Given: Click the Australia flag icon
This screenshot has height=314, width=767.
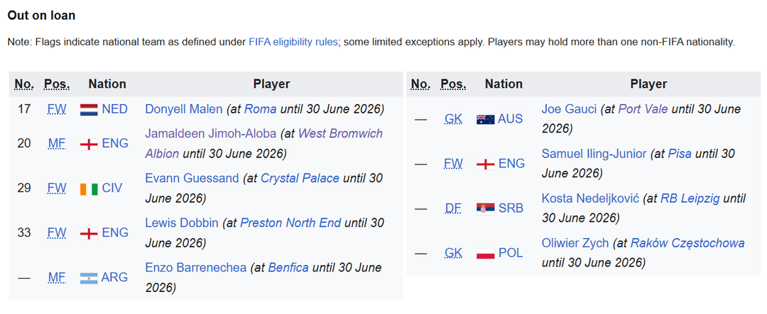Looking at the screenshot, I should coord(485,119).
